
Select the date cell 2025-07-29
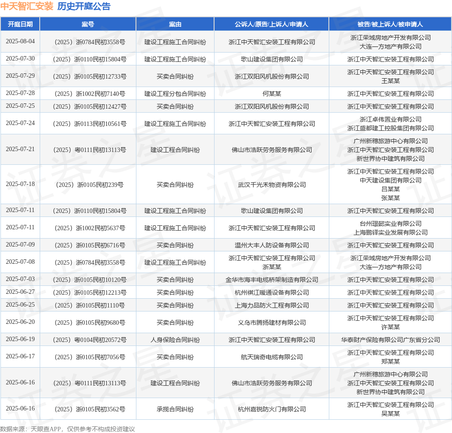[20, 76]
